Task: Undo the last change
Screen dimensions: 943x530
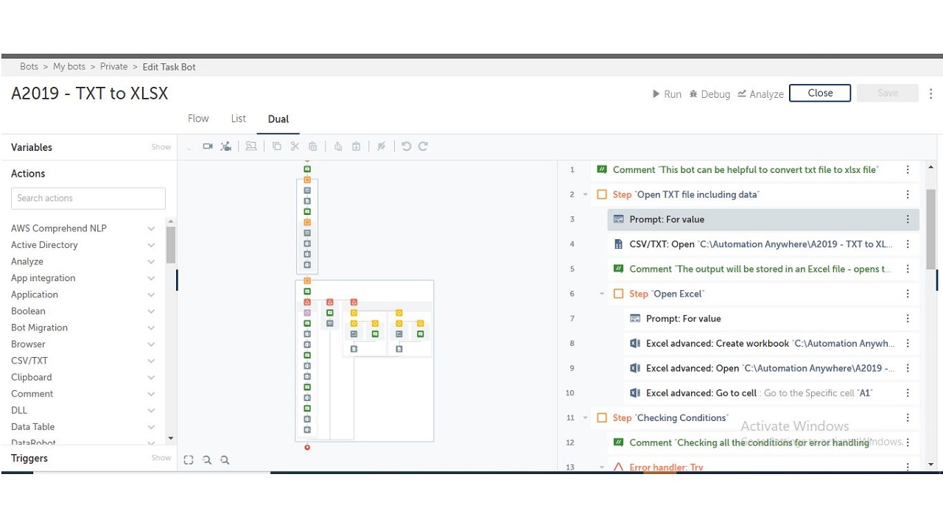Action: point(406,146)
